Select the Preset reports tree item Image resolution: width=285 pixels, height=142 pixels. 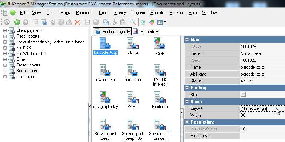click(28, 65)
